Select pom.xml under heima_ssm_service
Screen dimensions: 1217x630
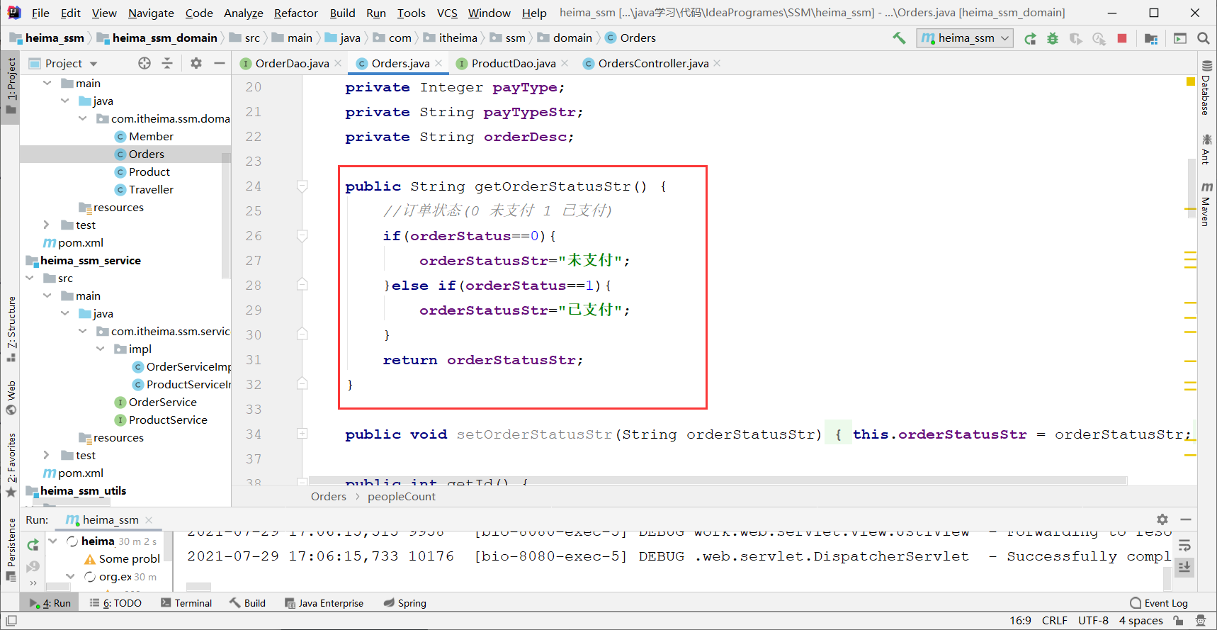coord(80,473)
